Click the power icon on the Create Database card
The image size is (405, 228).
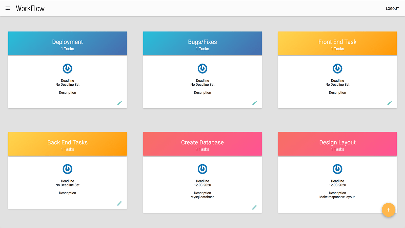pos(202,169)
